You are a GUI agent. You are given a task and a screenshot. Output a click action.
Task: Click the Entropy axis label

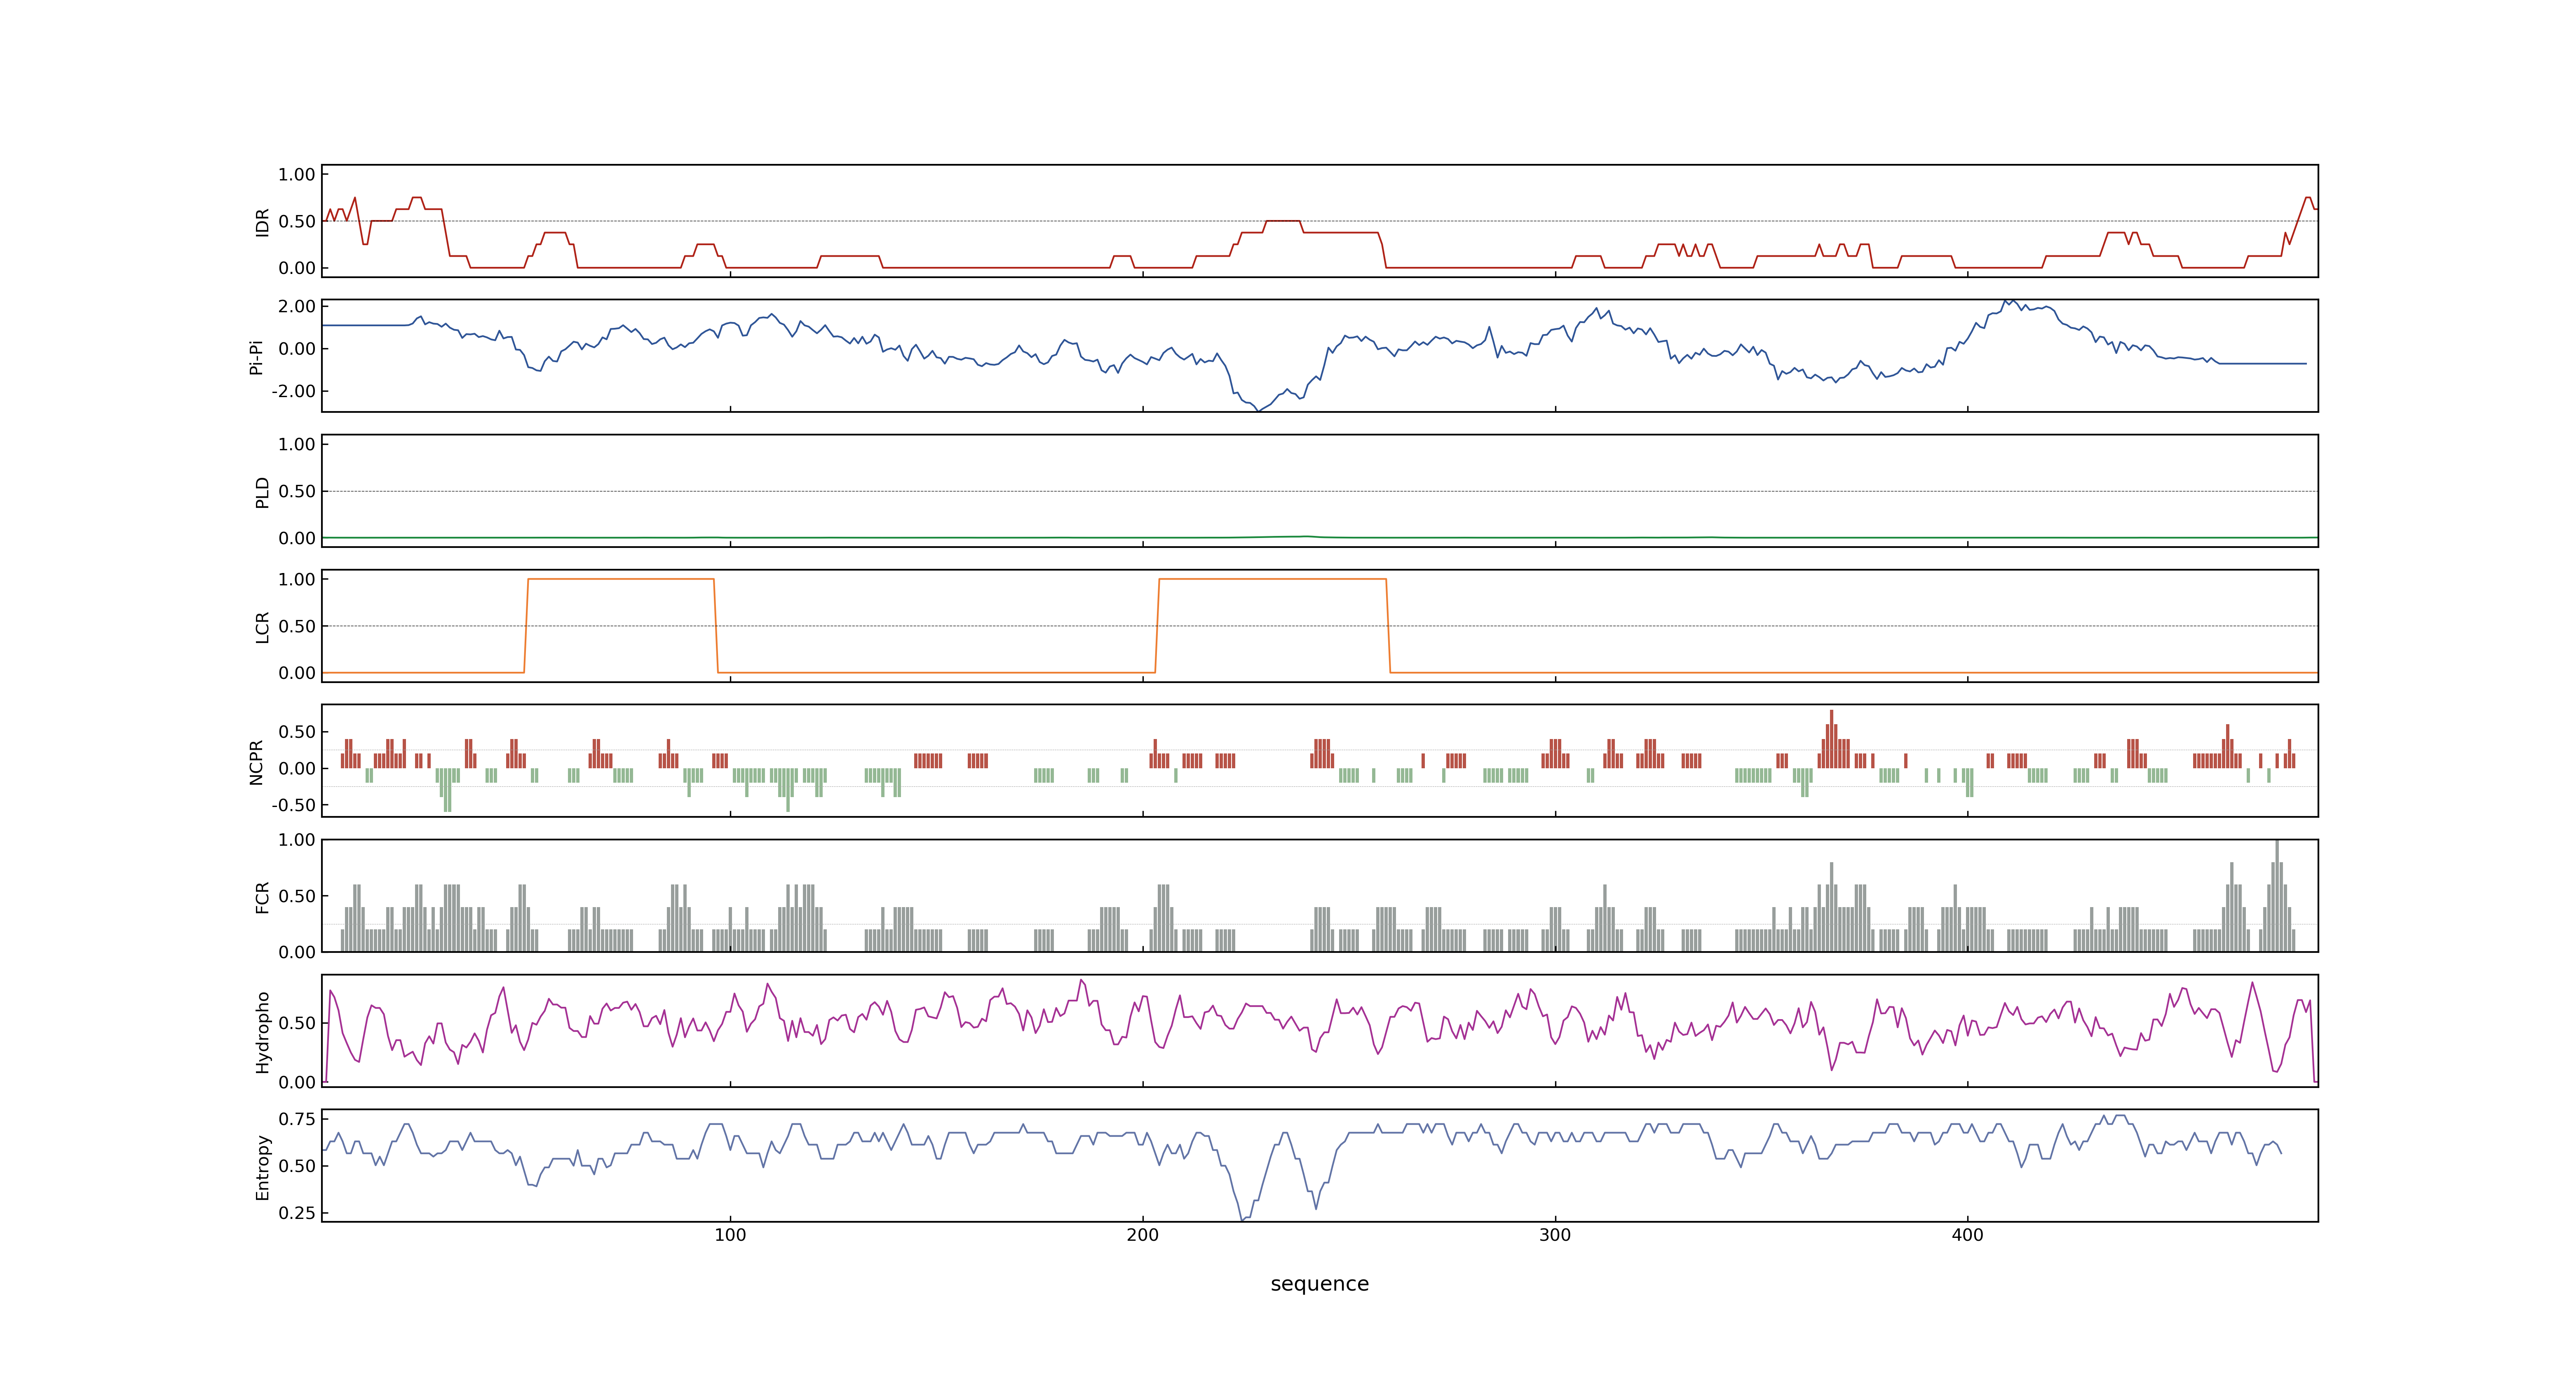point(262,1166)
